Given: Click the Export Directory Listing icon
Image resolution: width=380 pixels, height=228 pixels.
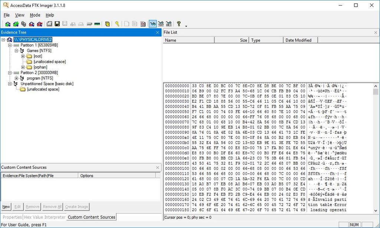Looking at the screenshot, I should tap(143, 24).
